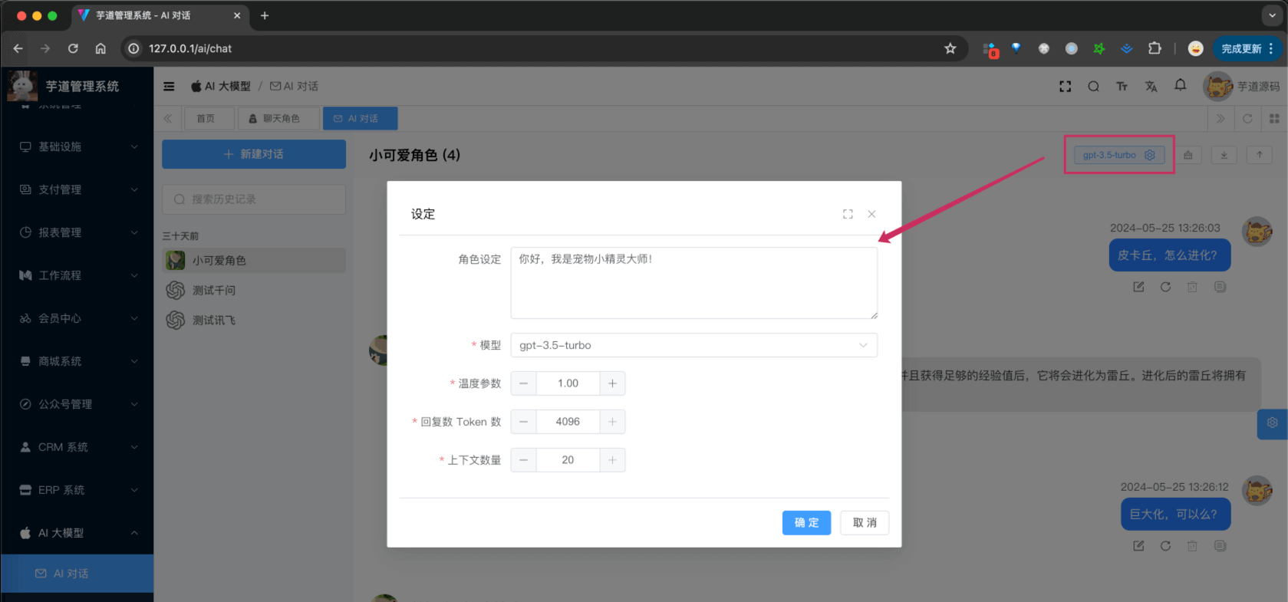The image size is (1288, 602).
Task: Click the language translation icon
Action: click(x=1151, y=87)
